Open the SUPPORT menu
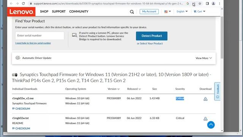The width and height of the screenshot is (243, 137). click(58, 11)
